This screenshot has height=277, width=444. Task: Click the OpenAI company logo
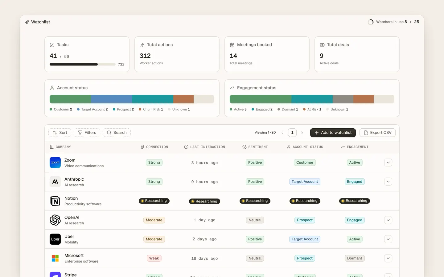coord(55,220)
